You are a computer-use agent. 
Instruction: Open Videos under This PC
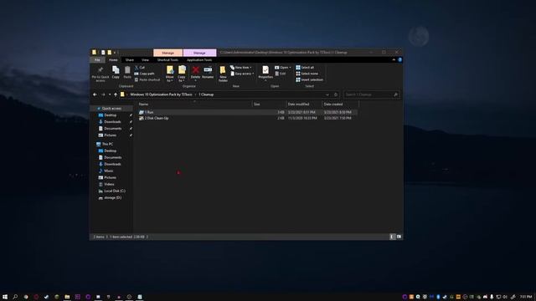[x=109, y=184]
